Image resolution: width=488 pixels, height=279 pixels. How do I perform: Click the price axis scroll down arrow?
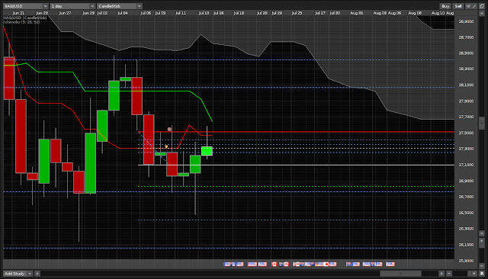(x=481, y=233)
